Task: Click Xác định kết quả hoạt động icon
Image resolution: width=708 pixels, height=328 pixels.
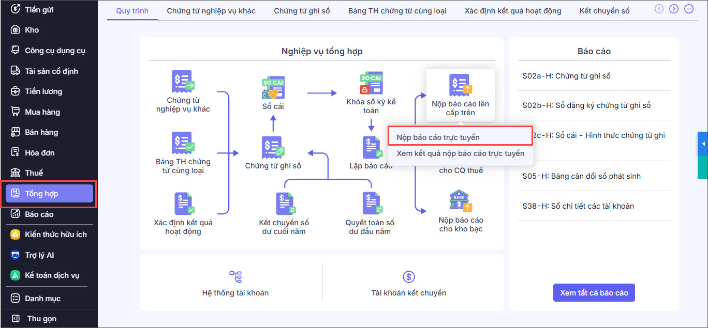Action: 183,204
